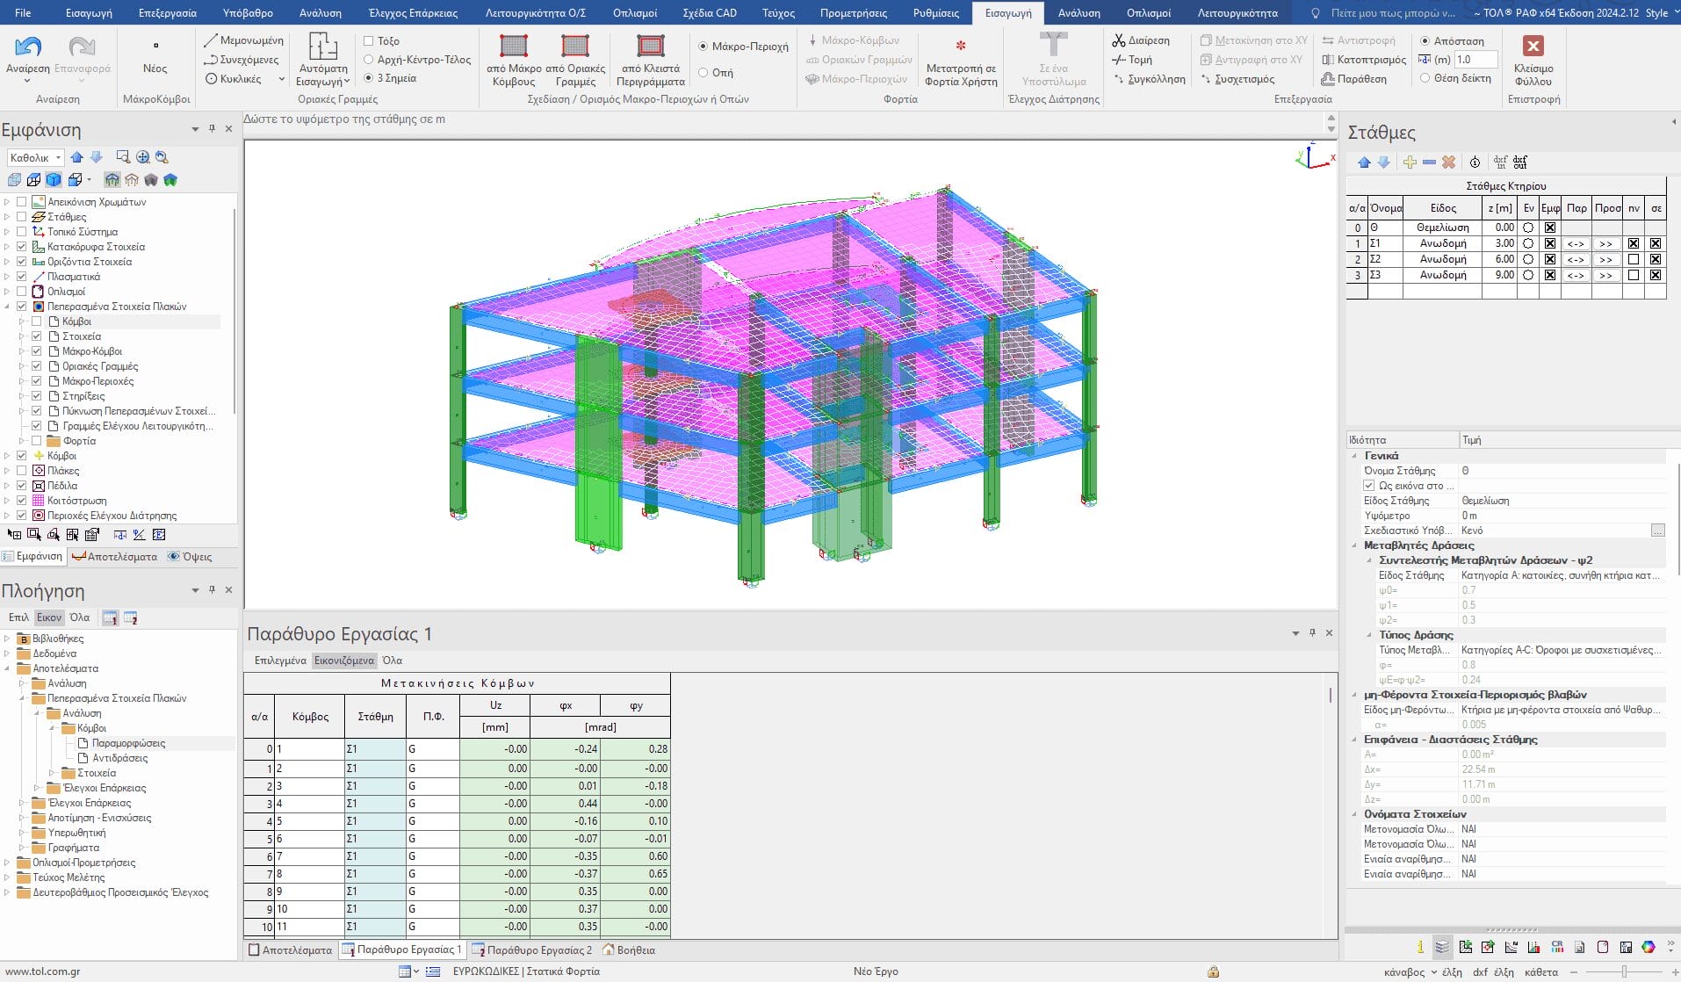This screenshot has width=1681, height=982.
Task: Click the distance (m) input field
Action: (x=1475, y=60)
